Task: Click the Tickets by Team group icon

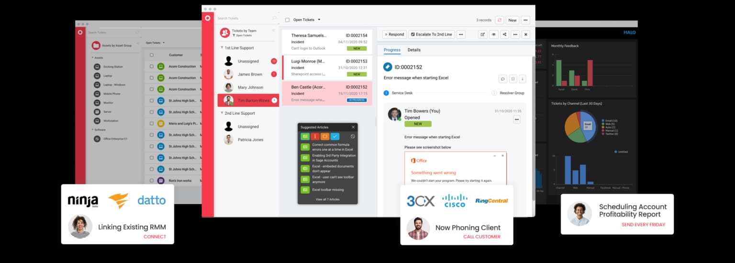Action: tap(225, 33)
